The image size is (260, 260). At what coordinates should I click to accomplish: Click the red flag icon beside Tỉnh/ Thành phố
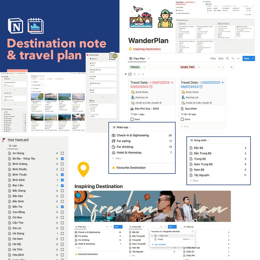tap(4, 140)
